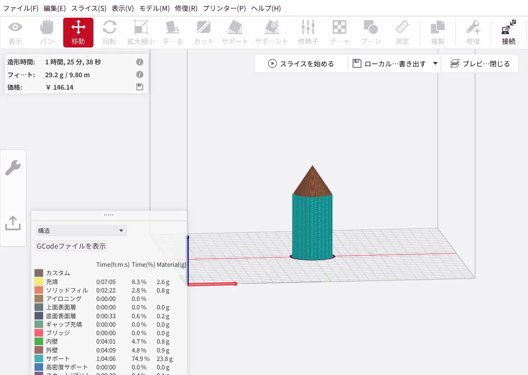Viewport: 528px width, 375px height.
Task: Open the 構造 view type dropdown
Action: (81, 231)
